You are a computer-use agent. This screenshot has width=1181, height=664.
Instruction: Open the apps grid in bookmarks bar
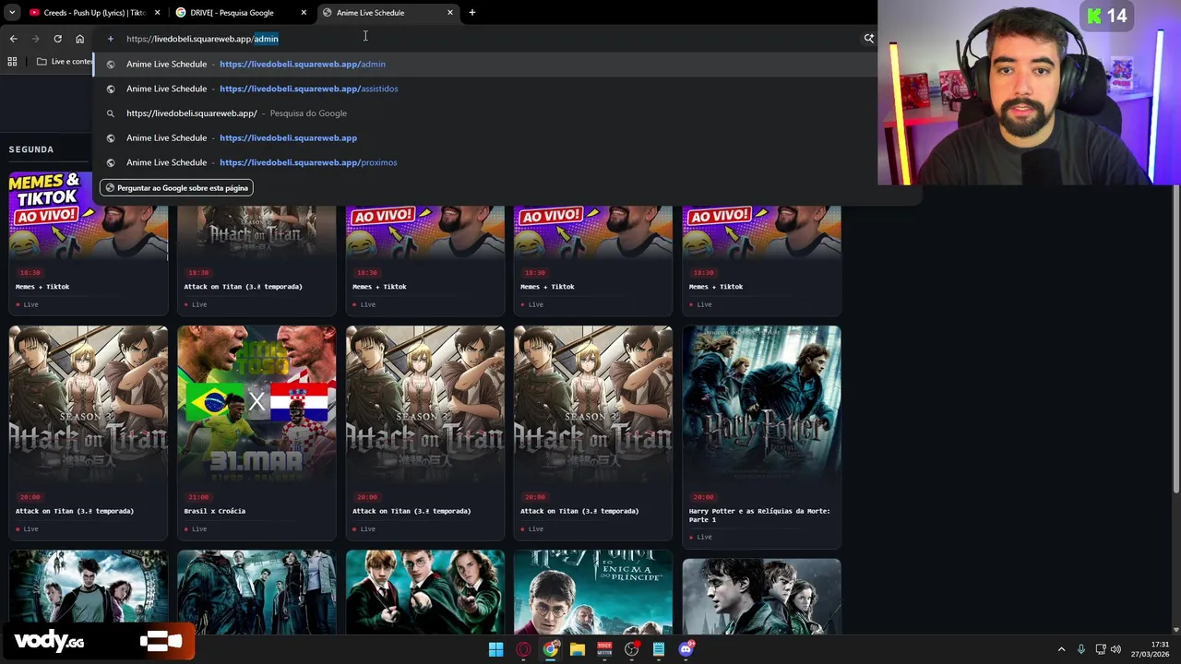click(12, 62)
